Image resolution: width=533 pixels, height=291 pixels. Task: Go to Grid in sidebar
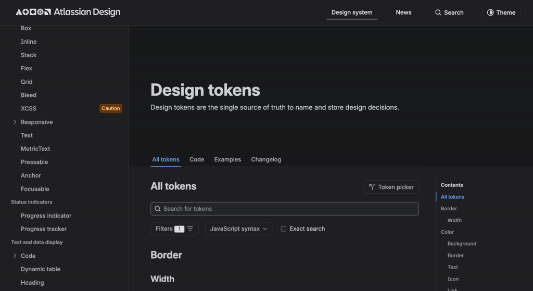click(x=27, y=82)
